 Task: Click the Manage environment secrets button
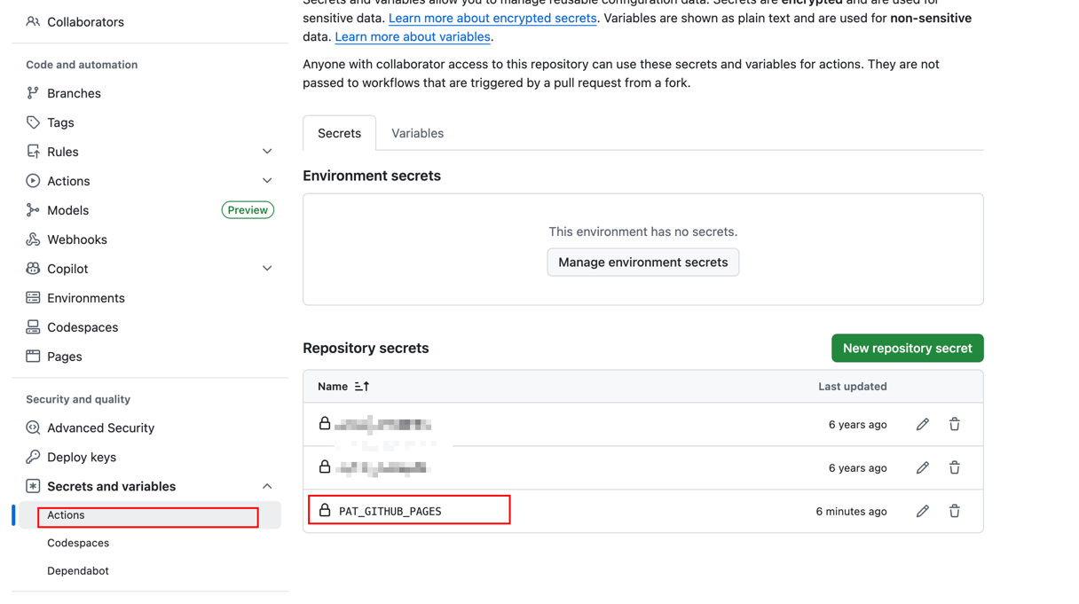[x=642, y=262]
